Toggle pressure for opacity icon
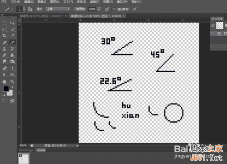This screenshot has width=227, height=164. 107,10
